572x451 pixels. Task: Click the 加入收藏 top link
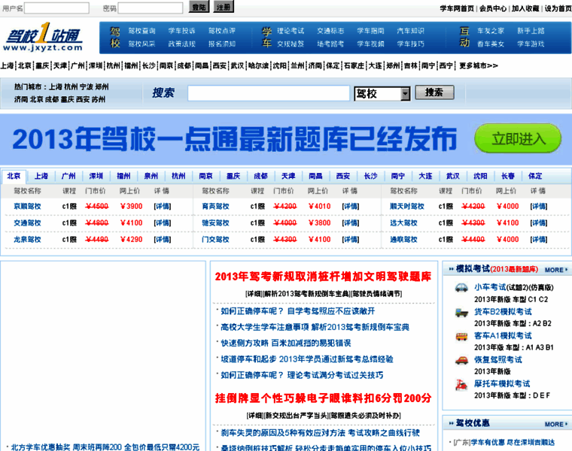click(x=525, y=8)
